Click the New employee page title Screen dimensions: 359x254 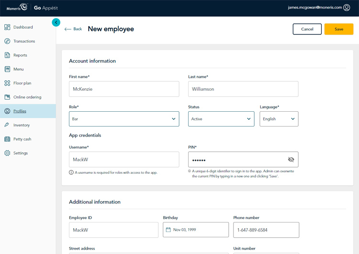pyautogui.click(x=111, y=29)
